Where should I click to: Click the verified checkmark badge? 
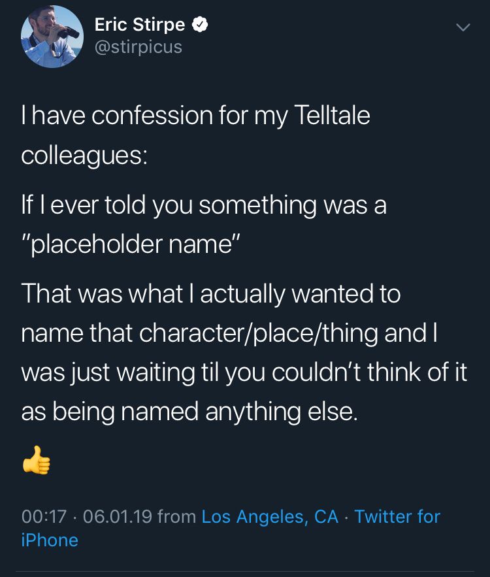click(x=201, y=25)
